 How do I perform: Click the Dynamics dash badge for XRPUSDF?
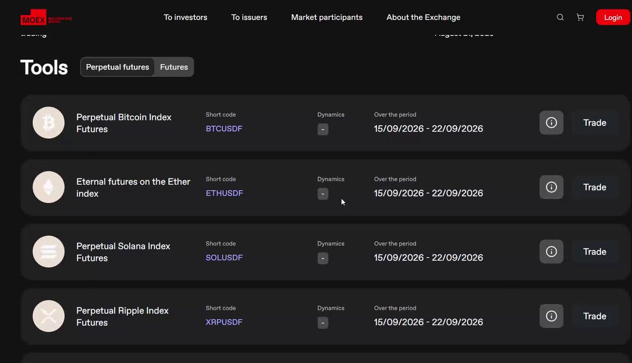coord(323,322)
